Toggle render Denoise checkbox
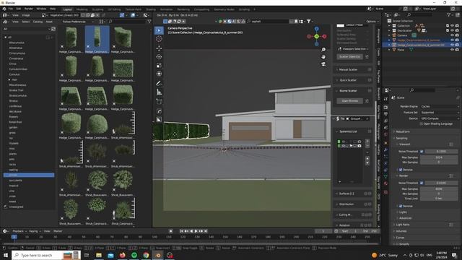This screenshot has width=462, height=260. [401, 206]
